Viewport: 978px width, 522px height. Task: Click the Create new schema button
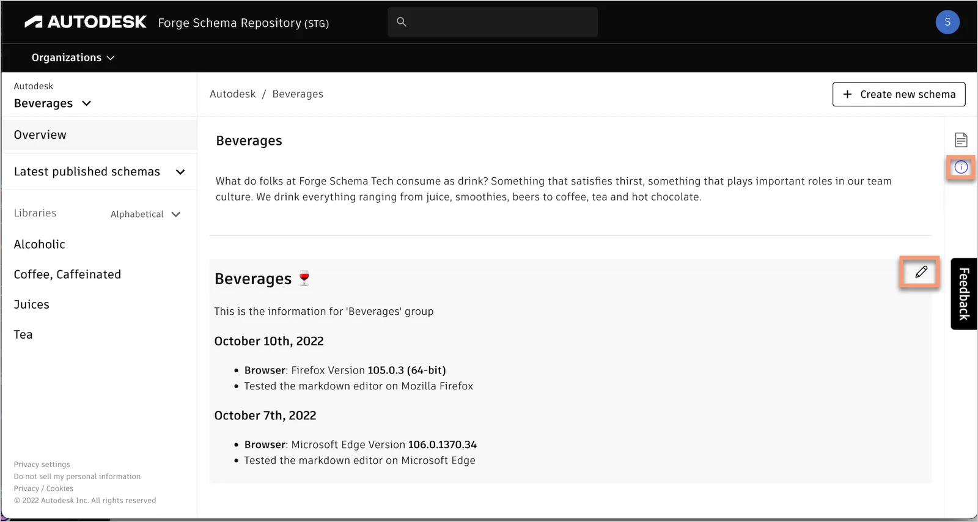point(899,94)
